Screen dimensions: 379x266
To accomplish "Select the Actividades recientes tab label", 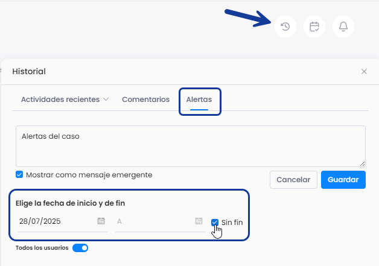I will 60,100.
